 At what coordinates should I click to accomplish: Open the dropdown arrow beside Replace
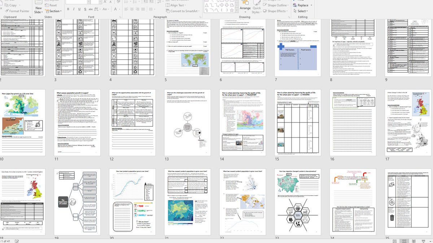coord(311,5)
